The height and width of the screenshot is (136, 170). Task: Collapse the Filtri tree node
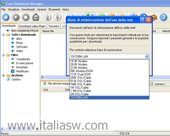(x=4, y=55)
